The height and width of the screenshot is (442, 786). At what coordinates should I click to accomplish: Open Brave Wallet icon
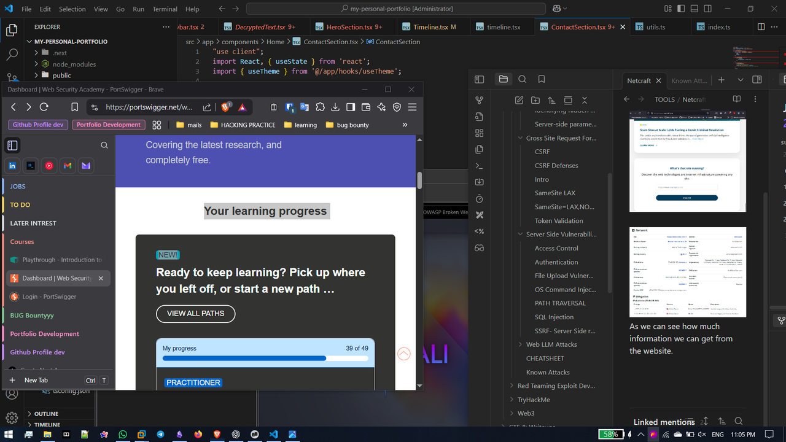[x=366, y=107]
